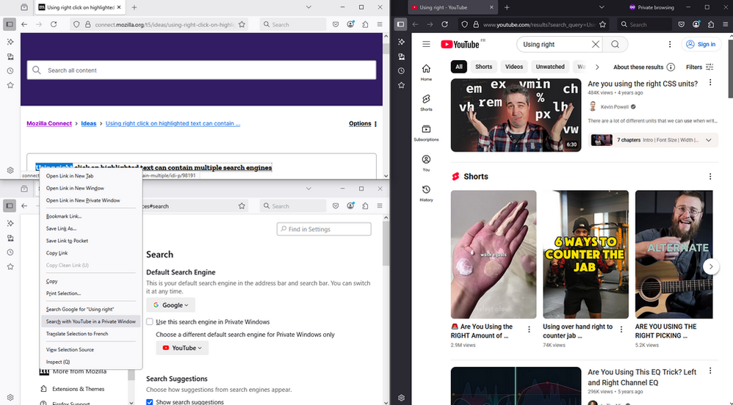733x405 pixels.
Task: Open application menu in Mozilla Connect window
Action: 380,24
